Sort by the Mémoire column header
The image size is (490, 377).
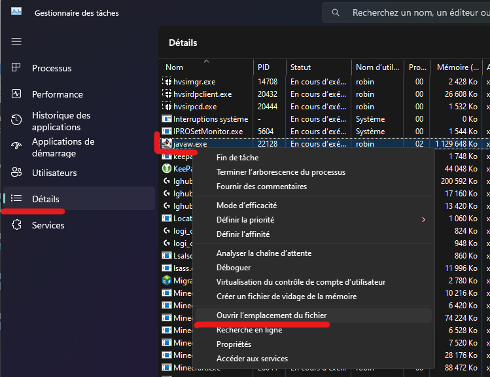pos(457,67)
